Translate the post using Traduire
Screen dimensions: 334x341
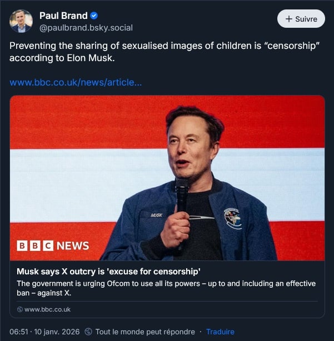[x=220, y=332]
